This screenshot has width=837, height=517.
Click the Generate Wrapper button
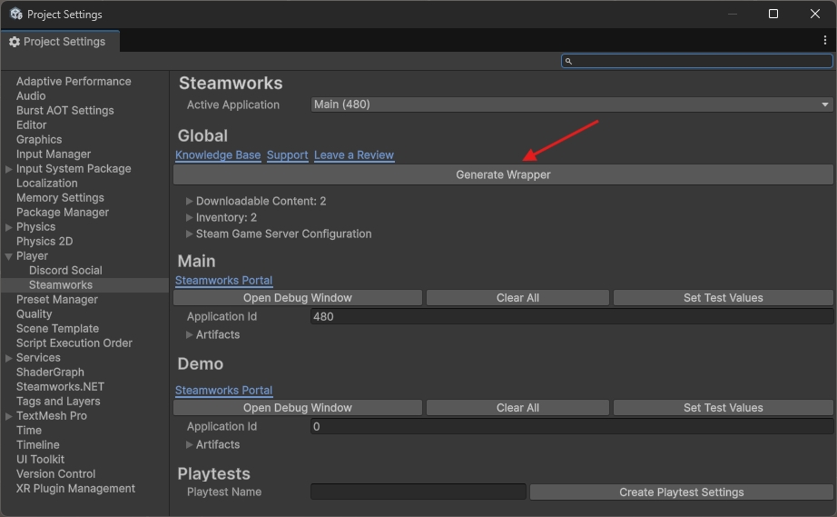[503, 175]
